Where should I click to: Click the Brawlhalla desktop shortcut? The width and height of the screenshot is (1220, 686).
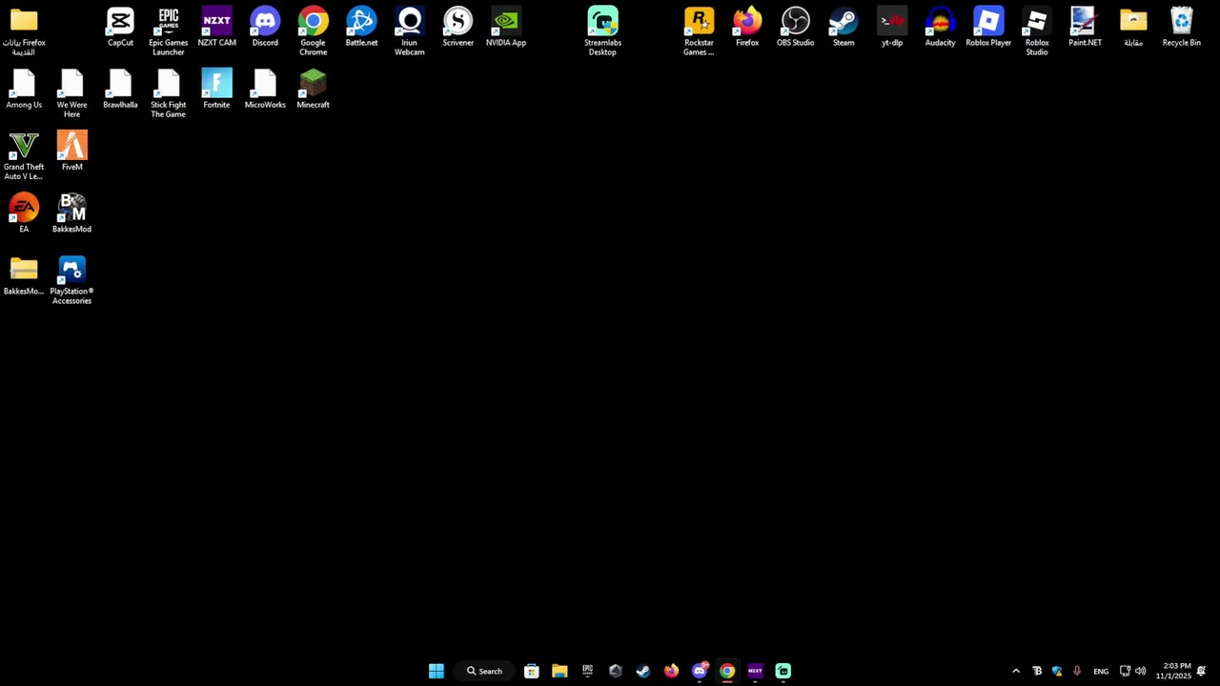click(x=120, y=89)
